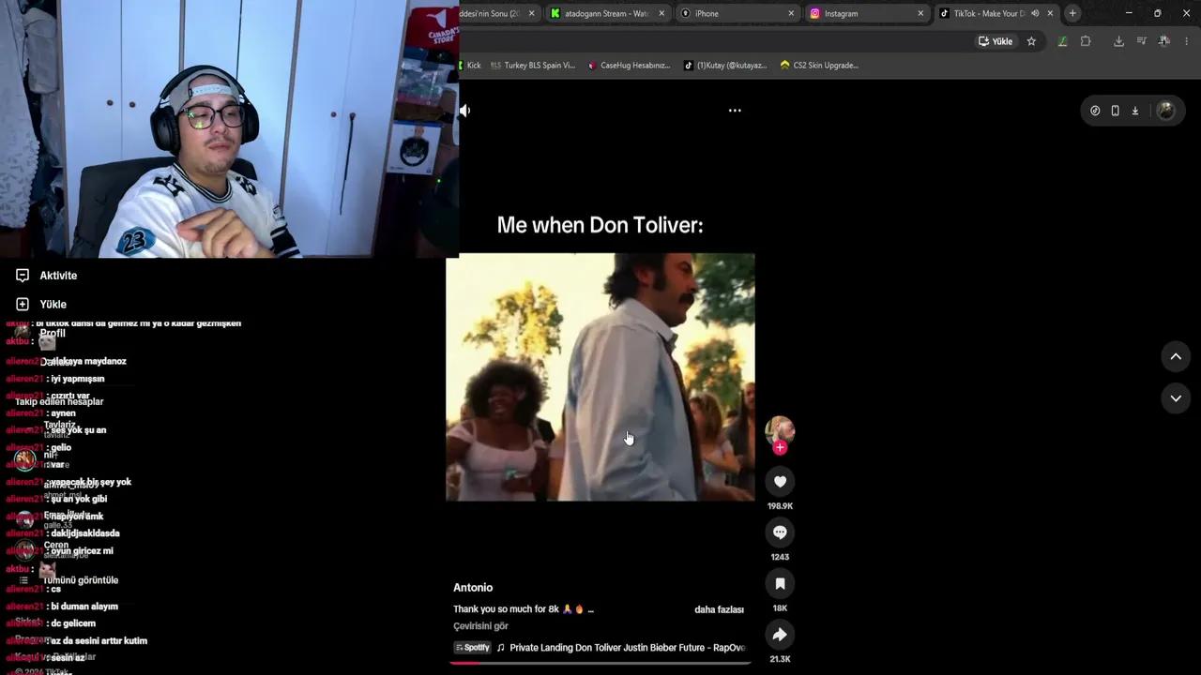Like the video with the heart icon
Viewport: 1201px width, 675px height.
pos(780,482)
